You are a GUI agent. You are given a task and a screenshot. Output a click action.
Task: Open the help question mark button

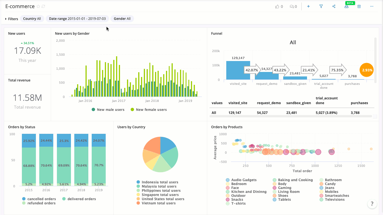pos(372,204)
